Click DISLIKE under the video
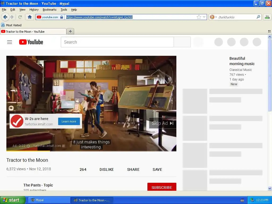 point(107,169)
